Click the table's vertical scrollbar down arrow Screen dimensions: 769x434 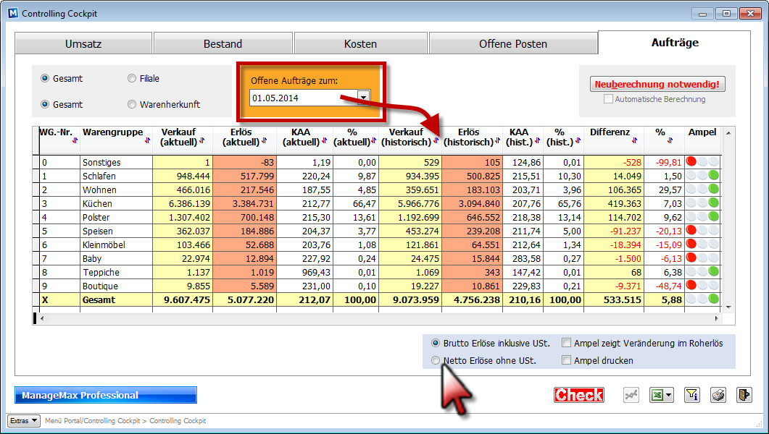tap(728, 307)
